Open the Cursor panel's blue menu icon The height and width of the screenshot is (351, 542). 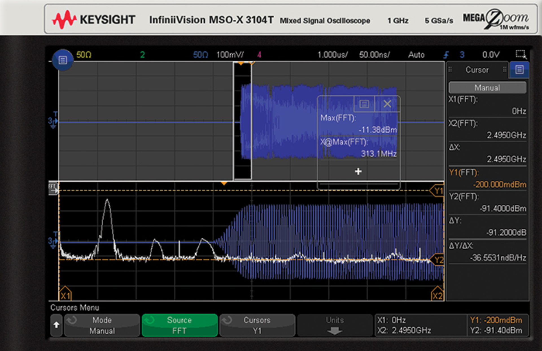[519, 70]
